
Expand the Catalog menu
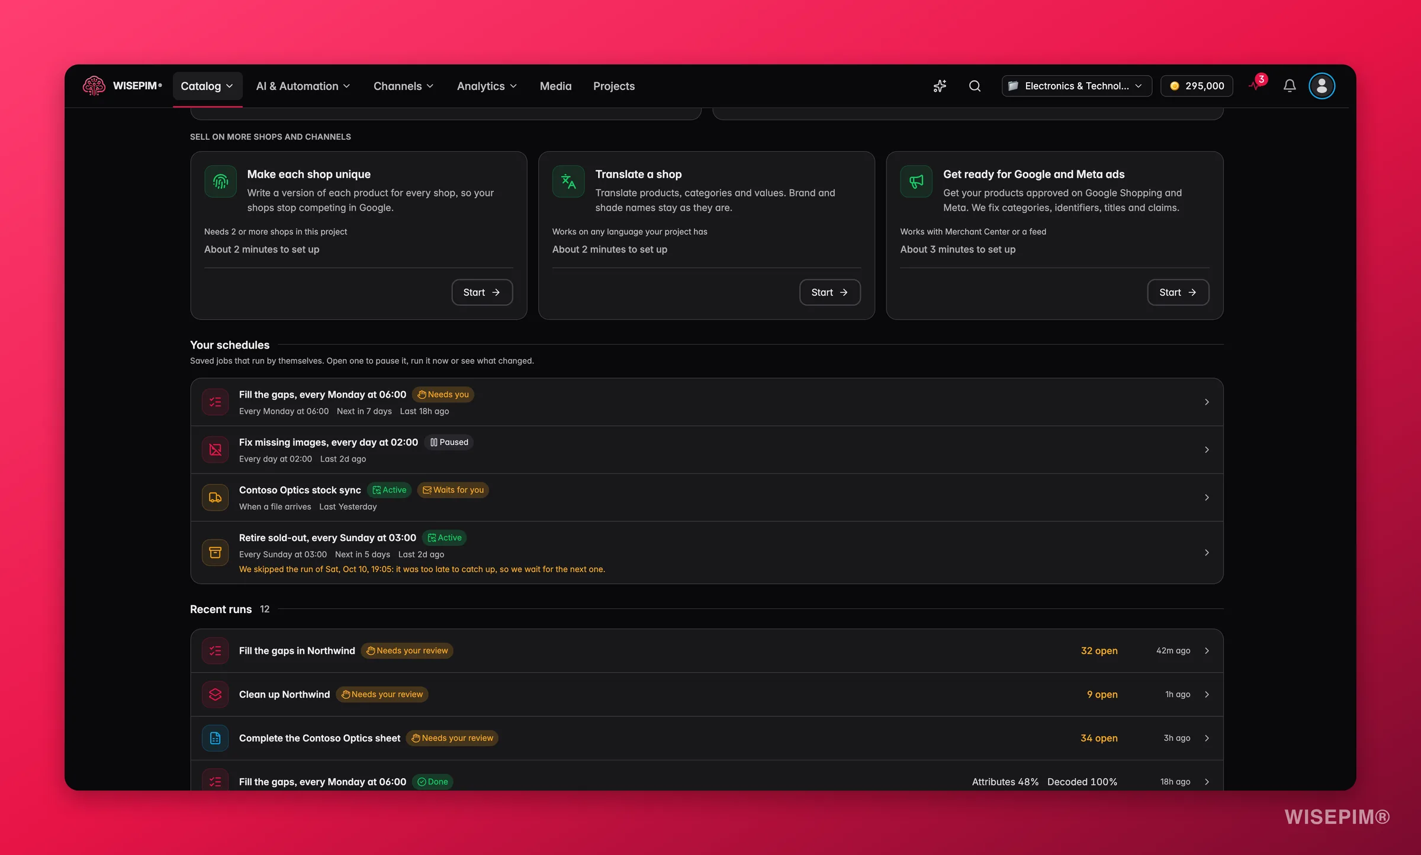pyautogui.click(x=207, y=86)
